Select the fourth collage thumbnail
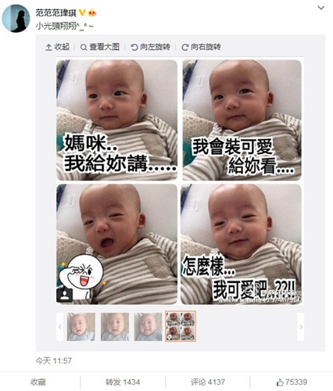This screenshot has width=333, height=391. (x=181, y=326)
